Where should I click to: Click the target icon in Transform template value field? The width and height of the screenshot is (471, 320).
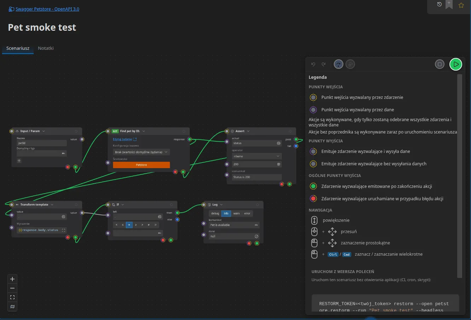(64, 217)
